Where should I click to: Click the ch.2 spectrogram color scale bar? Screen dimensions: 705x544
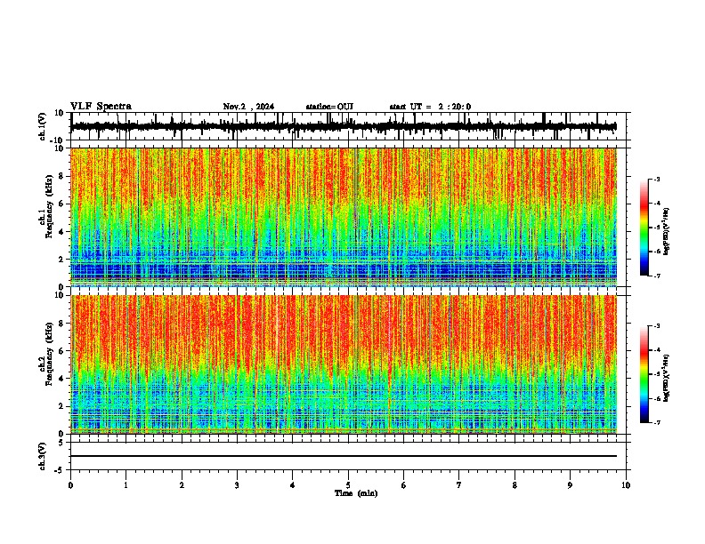point(644,374)
